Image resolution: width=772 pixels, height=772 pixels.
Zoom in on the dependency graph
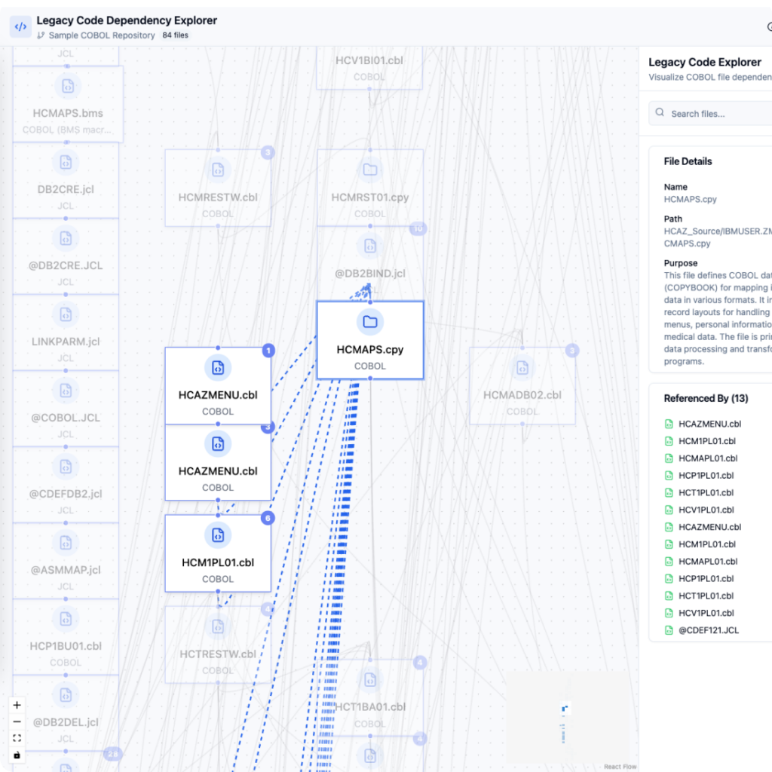point(17,705)
